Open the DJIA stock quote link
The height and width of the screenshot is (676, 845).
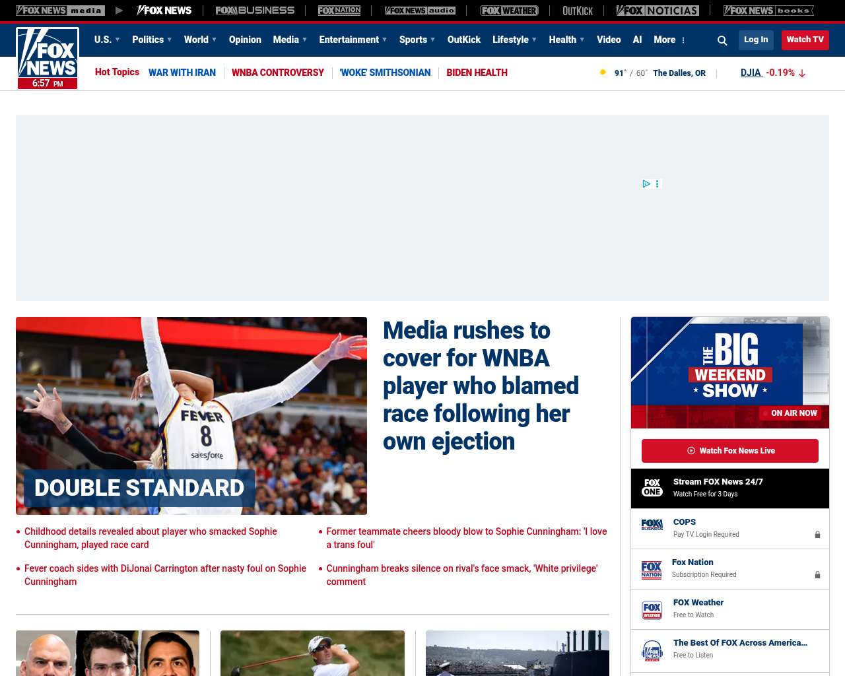[751, 73]
